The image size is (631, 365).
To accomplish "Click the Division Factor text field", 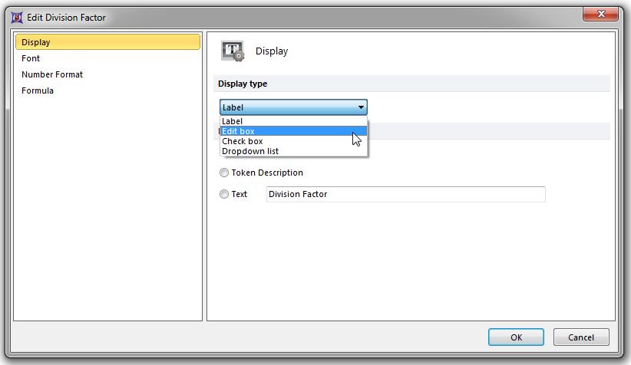I will pyautogui.click(x=405, y=195).
